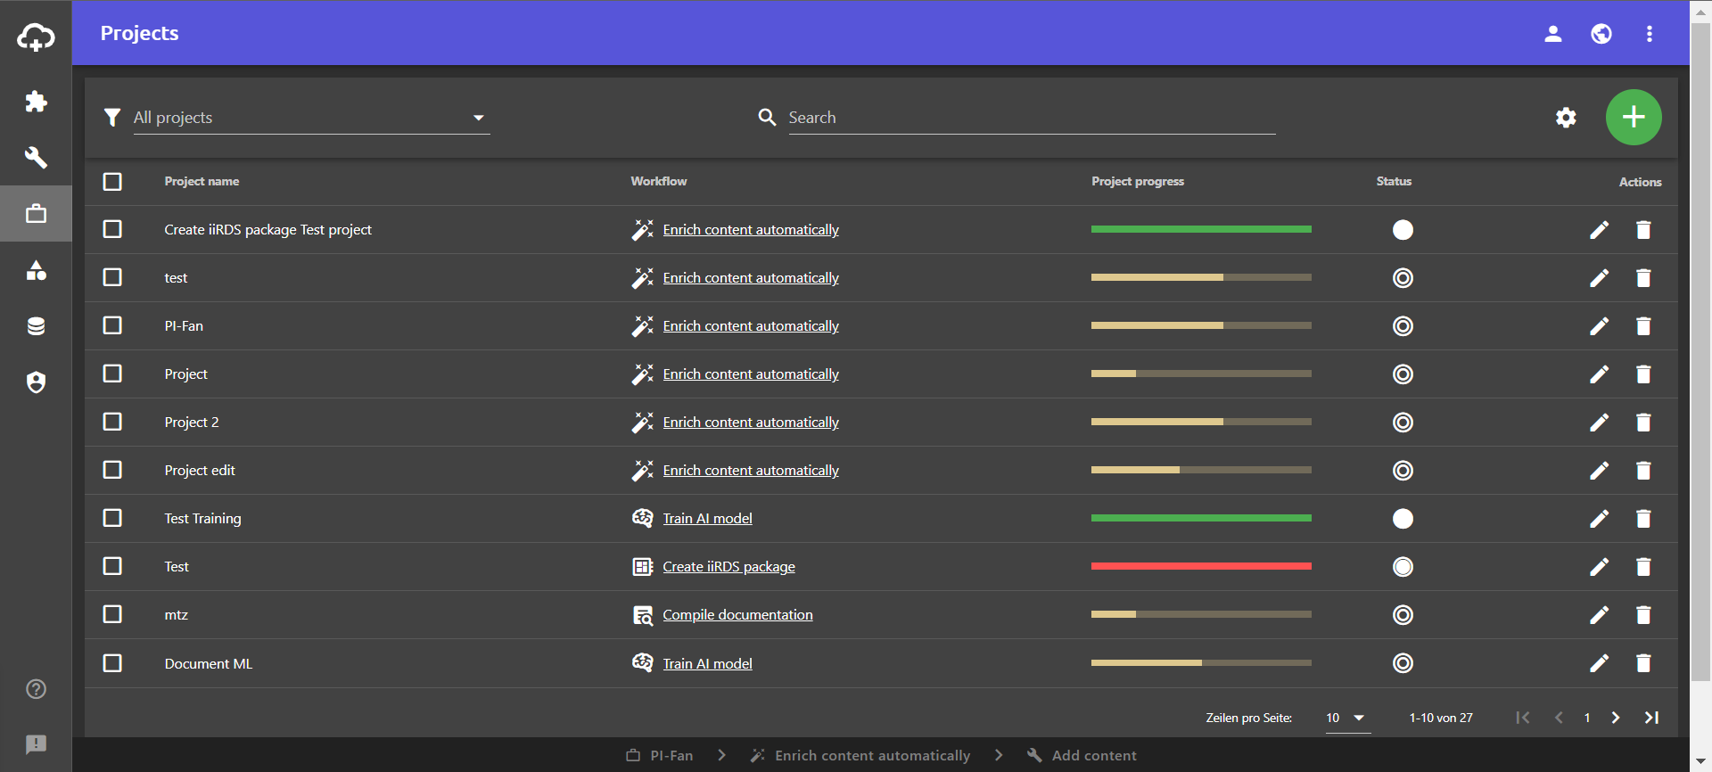The width and height of the screenshot is (1712, 772).
Task: Go to previous page chevron
Action: (1559, 718)
